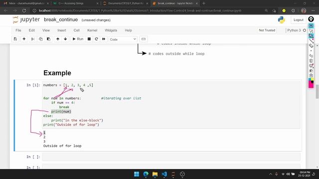Rename notebook title break_continue
The image size is (319, 179).
point(61,20)
